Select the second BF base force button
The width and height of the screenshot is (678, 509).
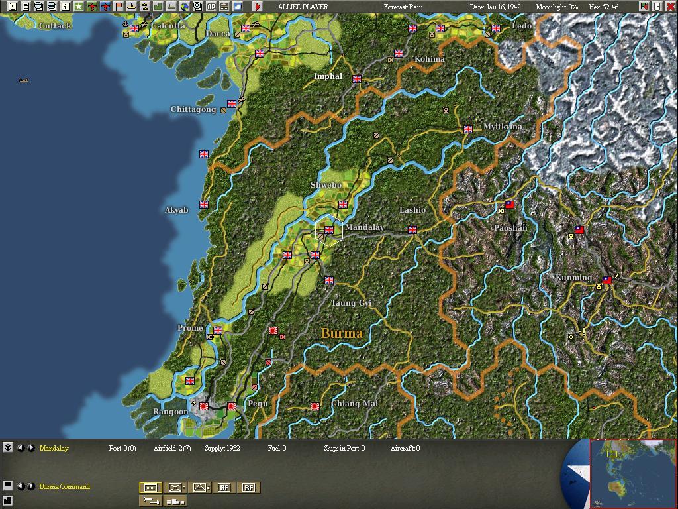(x=249, y=488)
